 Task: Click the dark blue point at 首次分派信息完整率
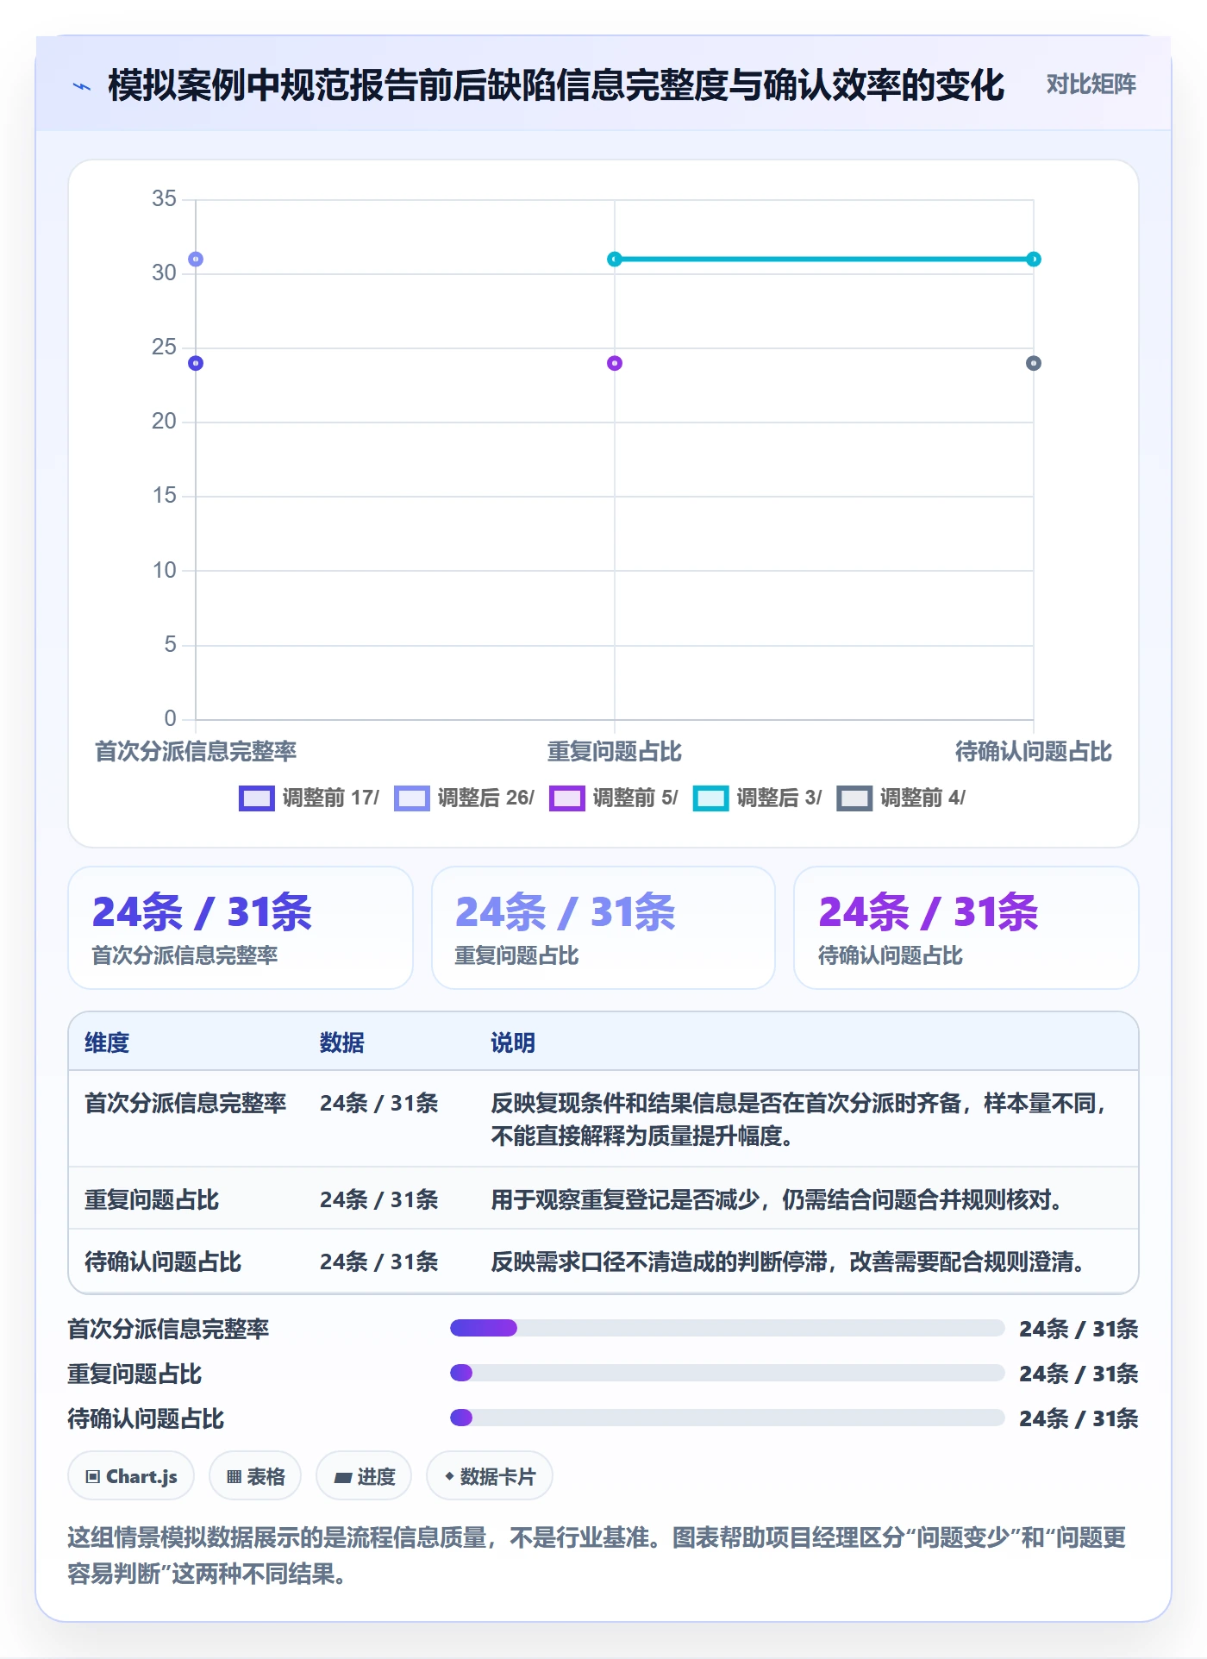(196, 363)
